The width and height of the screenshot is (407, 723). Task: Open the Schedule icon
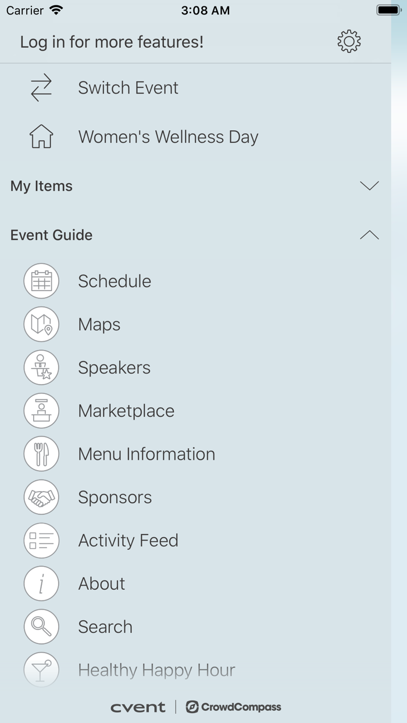tap(41, 281)
